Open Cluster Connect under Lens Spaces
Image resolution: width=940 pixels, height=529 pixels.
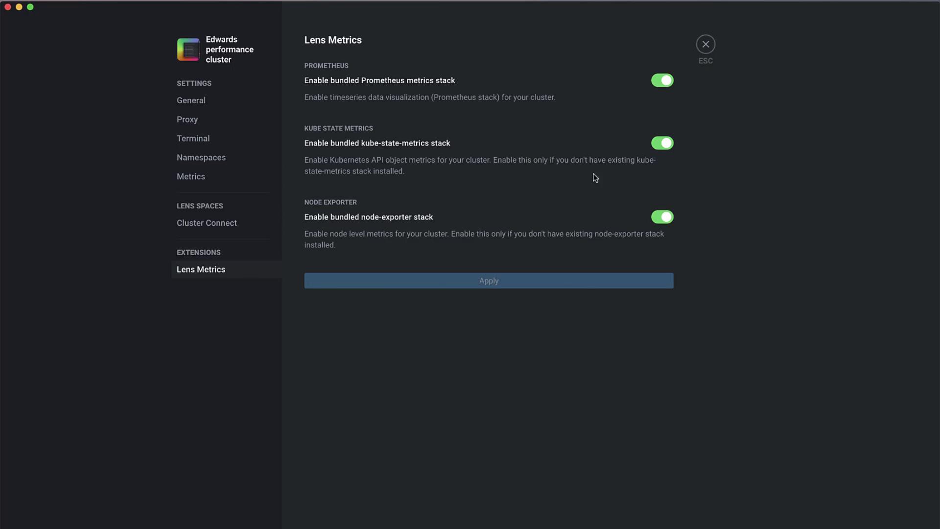pyautogui.click(x=207, y=223)
